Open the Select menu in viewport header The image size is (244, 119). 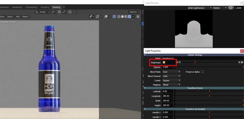pyautogui.click(x=10, y=16)
